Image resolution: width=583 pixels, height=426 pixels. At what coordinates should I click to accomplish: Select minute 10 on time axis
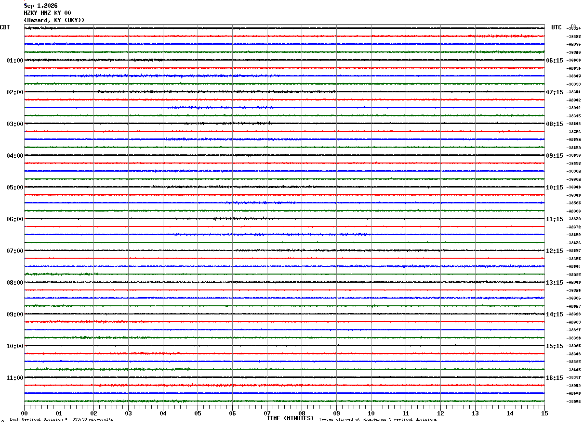371,413
